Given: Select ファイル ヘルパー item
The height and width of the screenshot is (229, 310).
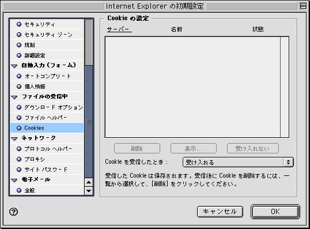Looking at the screenshot, I should [47, 118].
